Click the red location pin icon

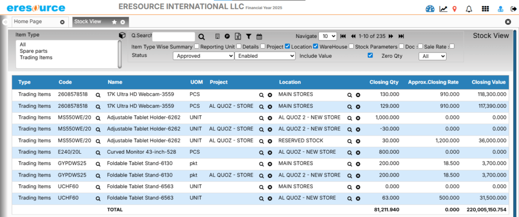point(455,9)
